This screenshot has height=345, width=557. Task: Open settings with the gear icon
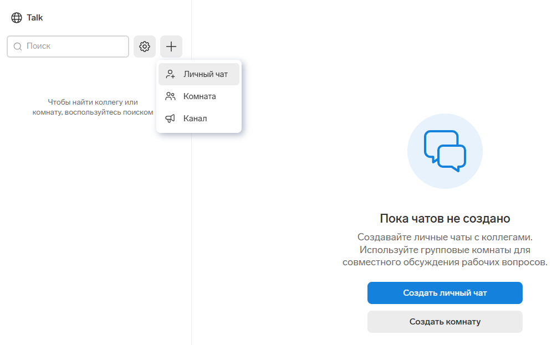145,47
